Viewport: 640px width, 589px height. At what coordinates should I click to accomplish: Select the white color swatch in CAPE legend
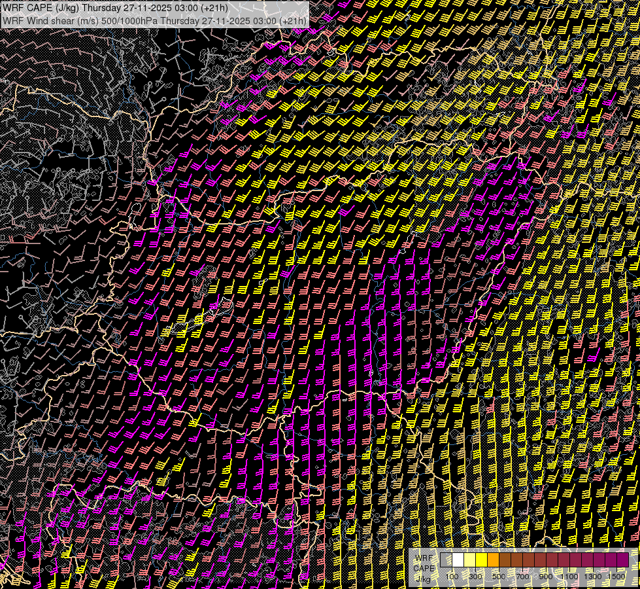pos(458,560)
